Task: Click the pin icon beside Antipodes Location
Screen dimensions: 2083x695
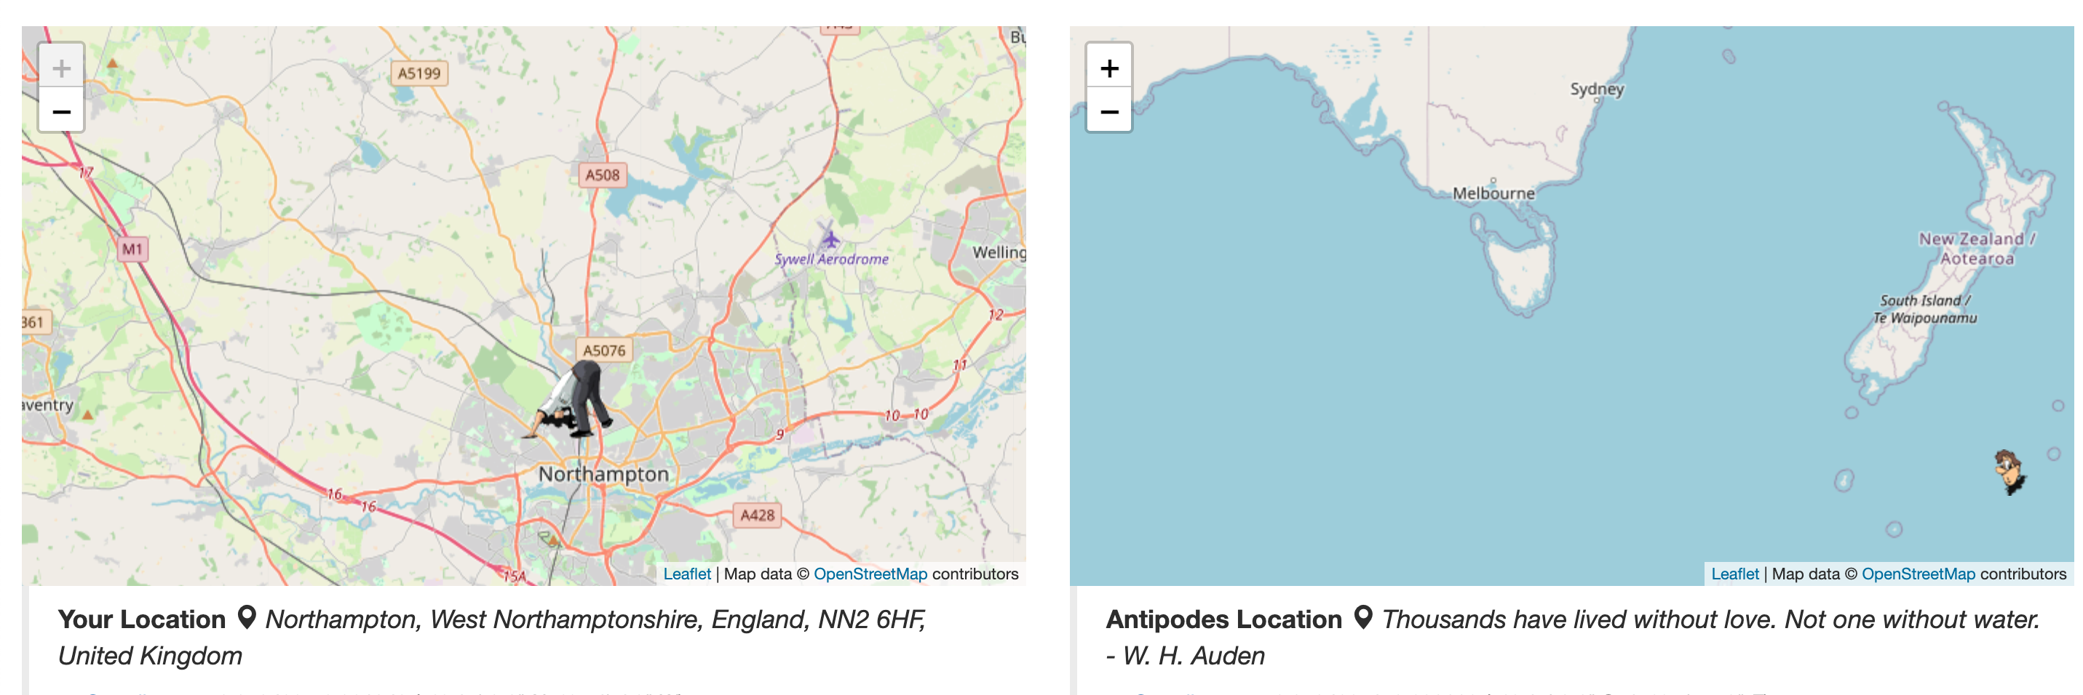Action: (1362, 618)
